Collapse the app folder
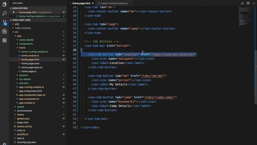 coord(19,36)
